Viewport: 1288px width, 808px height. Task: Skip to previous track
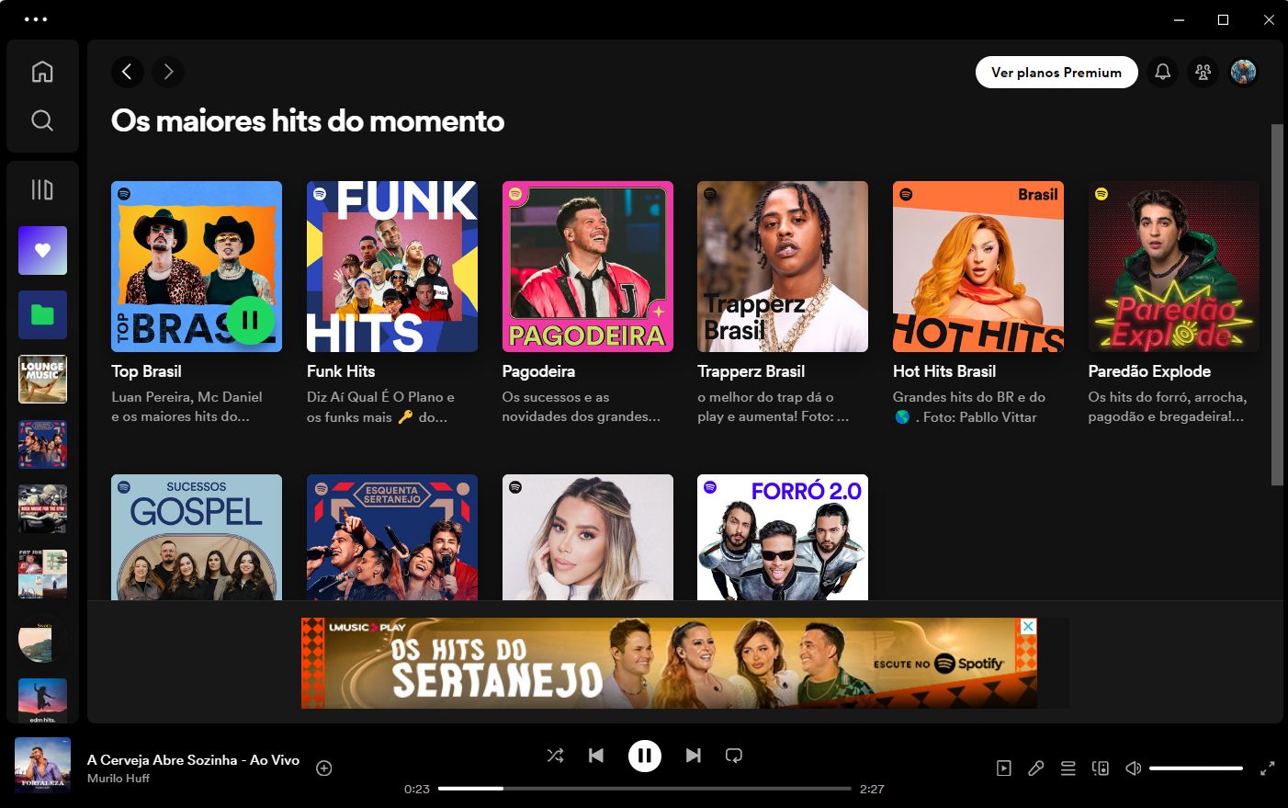(x=596, y=756)
